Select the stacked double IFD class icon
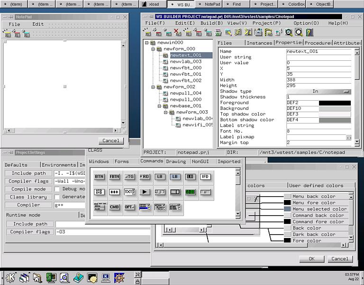364x285 pixels. point(99,192)
